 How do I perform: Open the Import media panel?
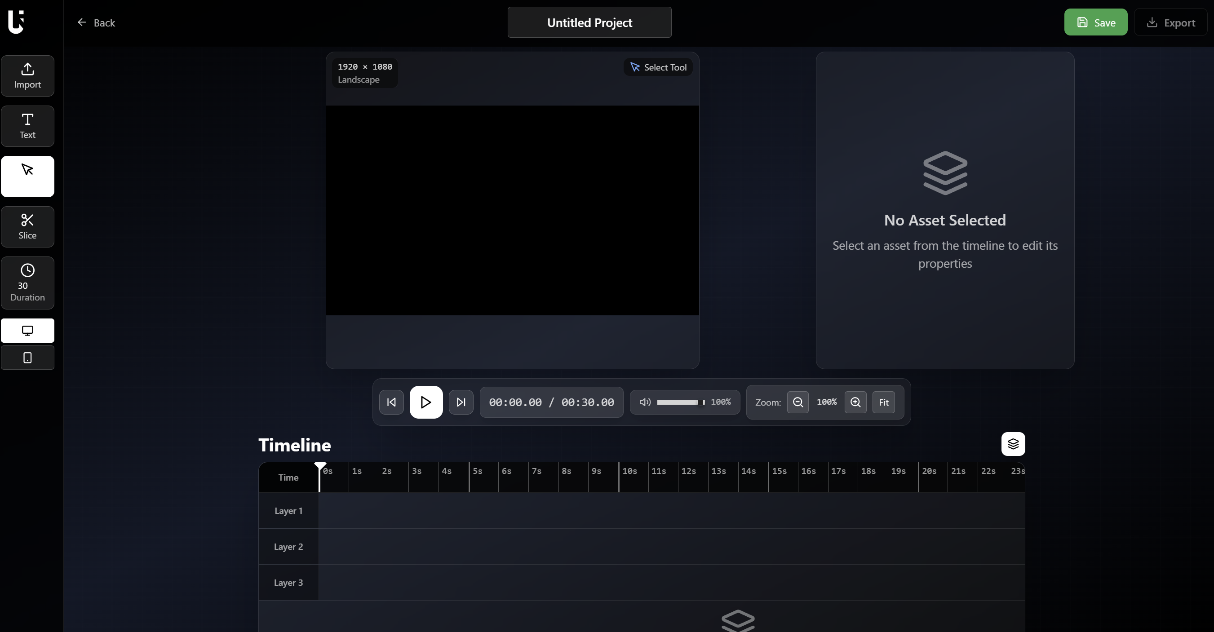(28, 75)
